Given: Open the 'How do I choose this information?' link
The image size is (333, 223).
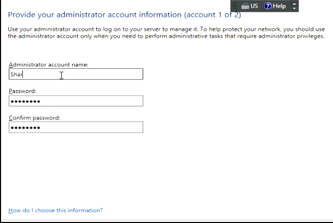Looking at the screenshot, I should coord(56,211).
